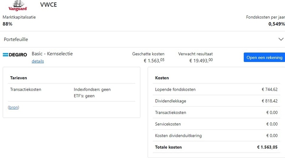
Task: Open the details link under Basic
Action: coord(38,61)
